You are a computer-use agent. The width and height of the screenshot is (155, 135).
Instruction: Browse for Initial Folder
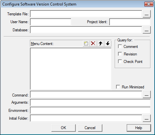point(147,118)
